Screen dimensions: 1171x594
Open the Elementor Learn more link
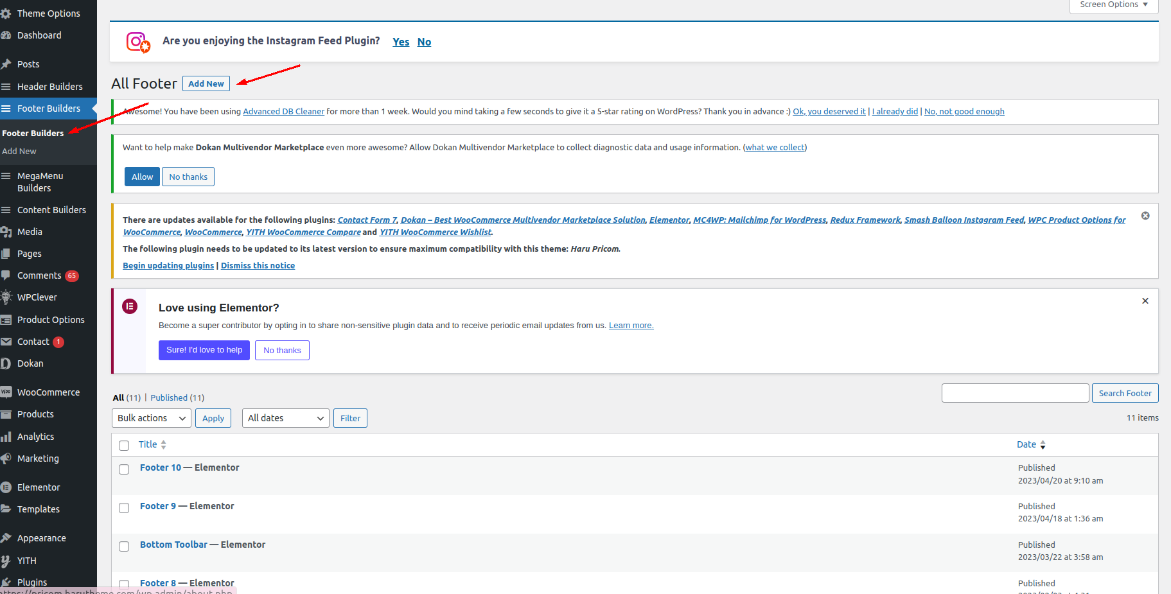[x=631, y=326]
